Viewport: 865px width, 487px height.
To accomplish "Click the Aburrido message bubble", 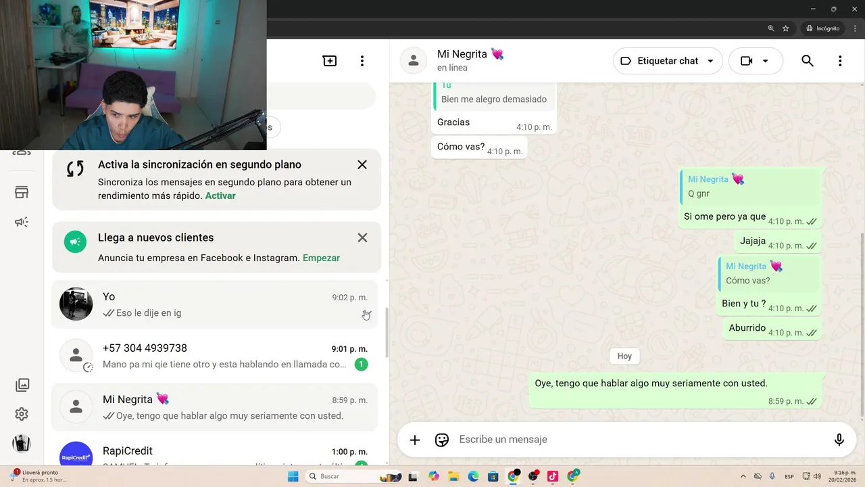I will pos(772,329).
